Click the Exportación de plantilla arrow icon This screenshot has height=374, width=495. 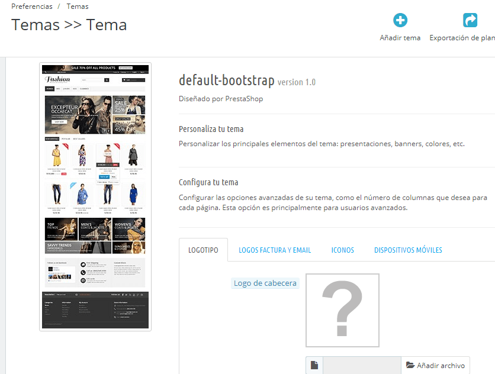(x=470, y=20)
